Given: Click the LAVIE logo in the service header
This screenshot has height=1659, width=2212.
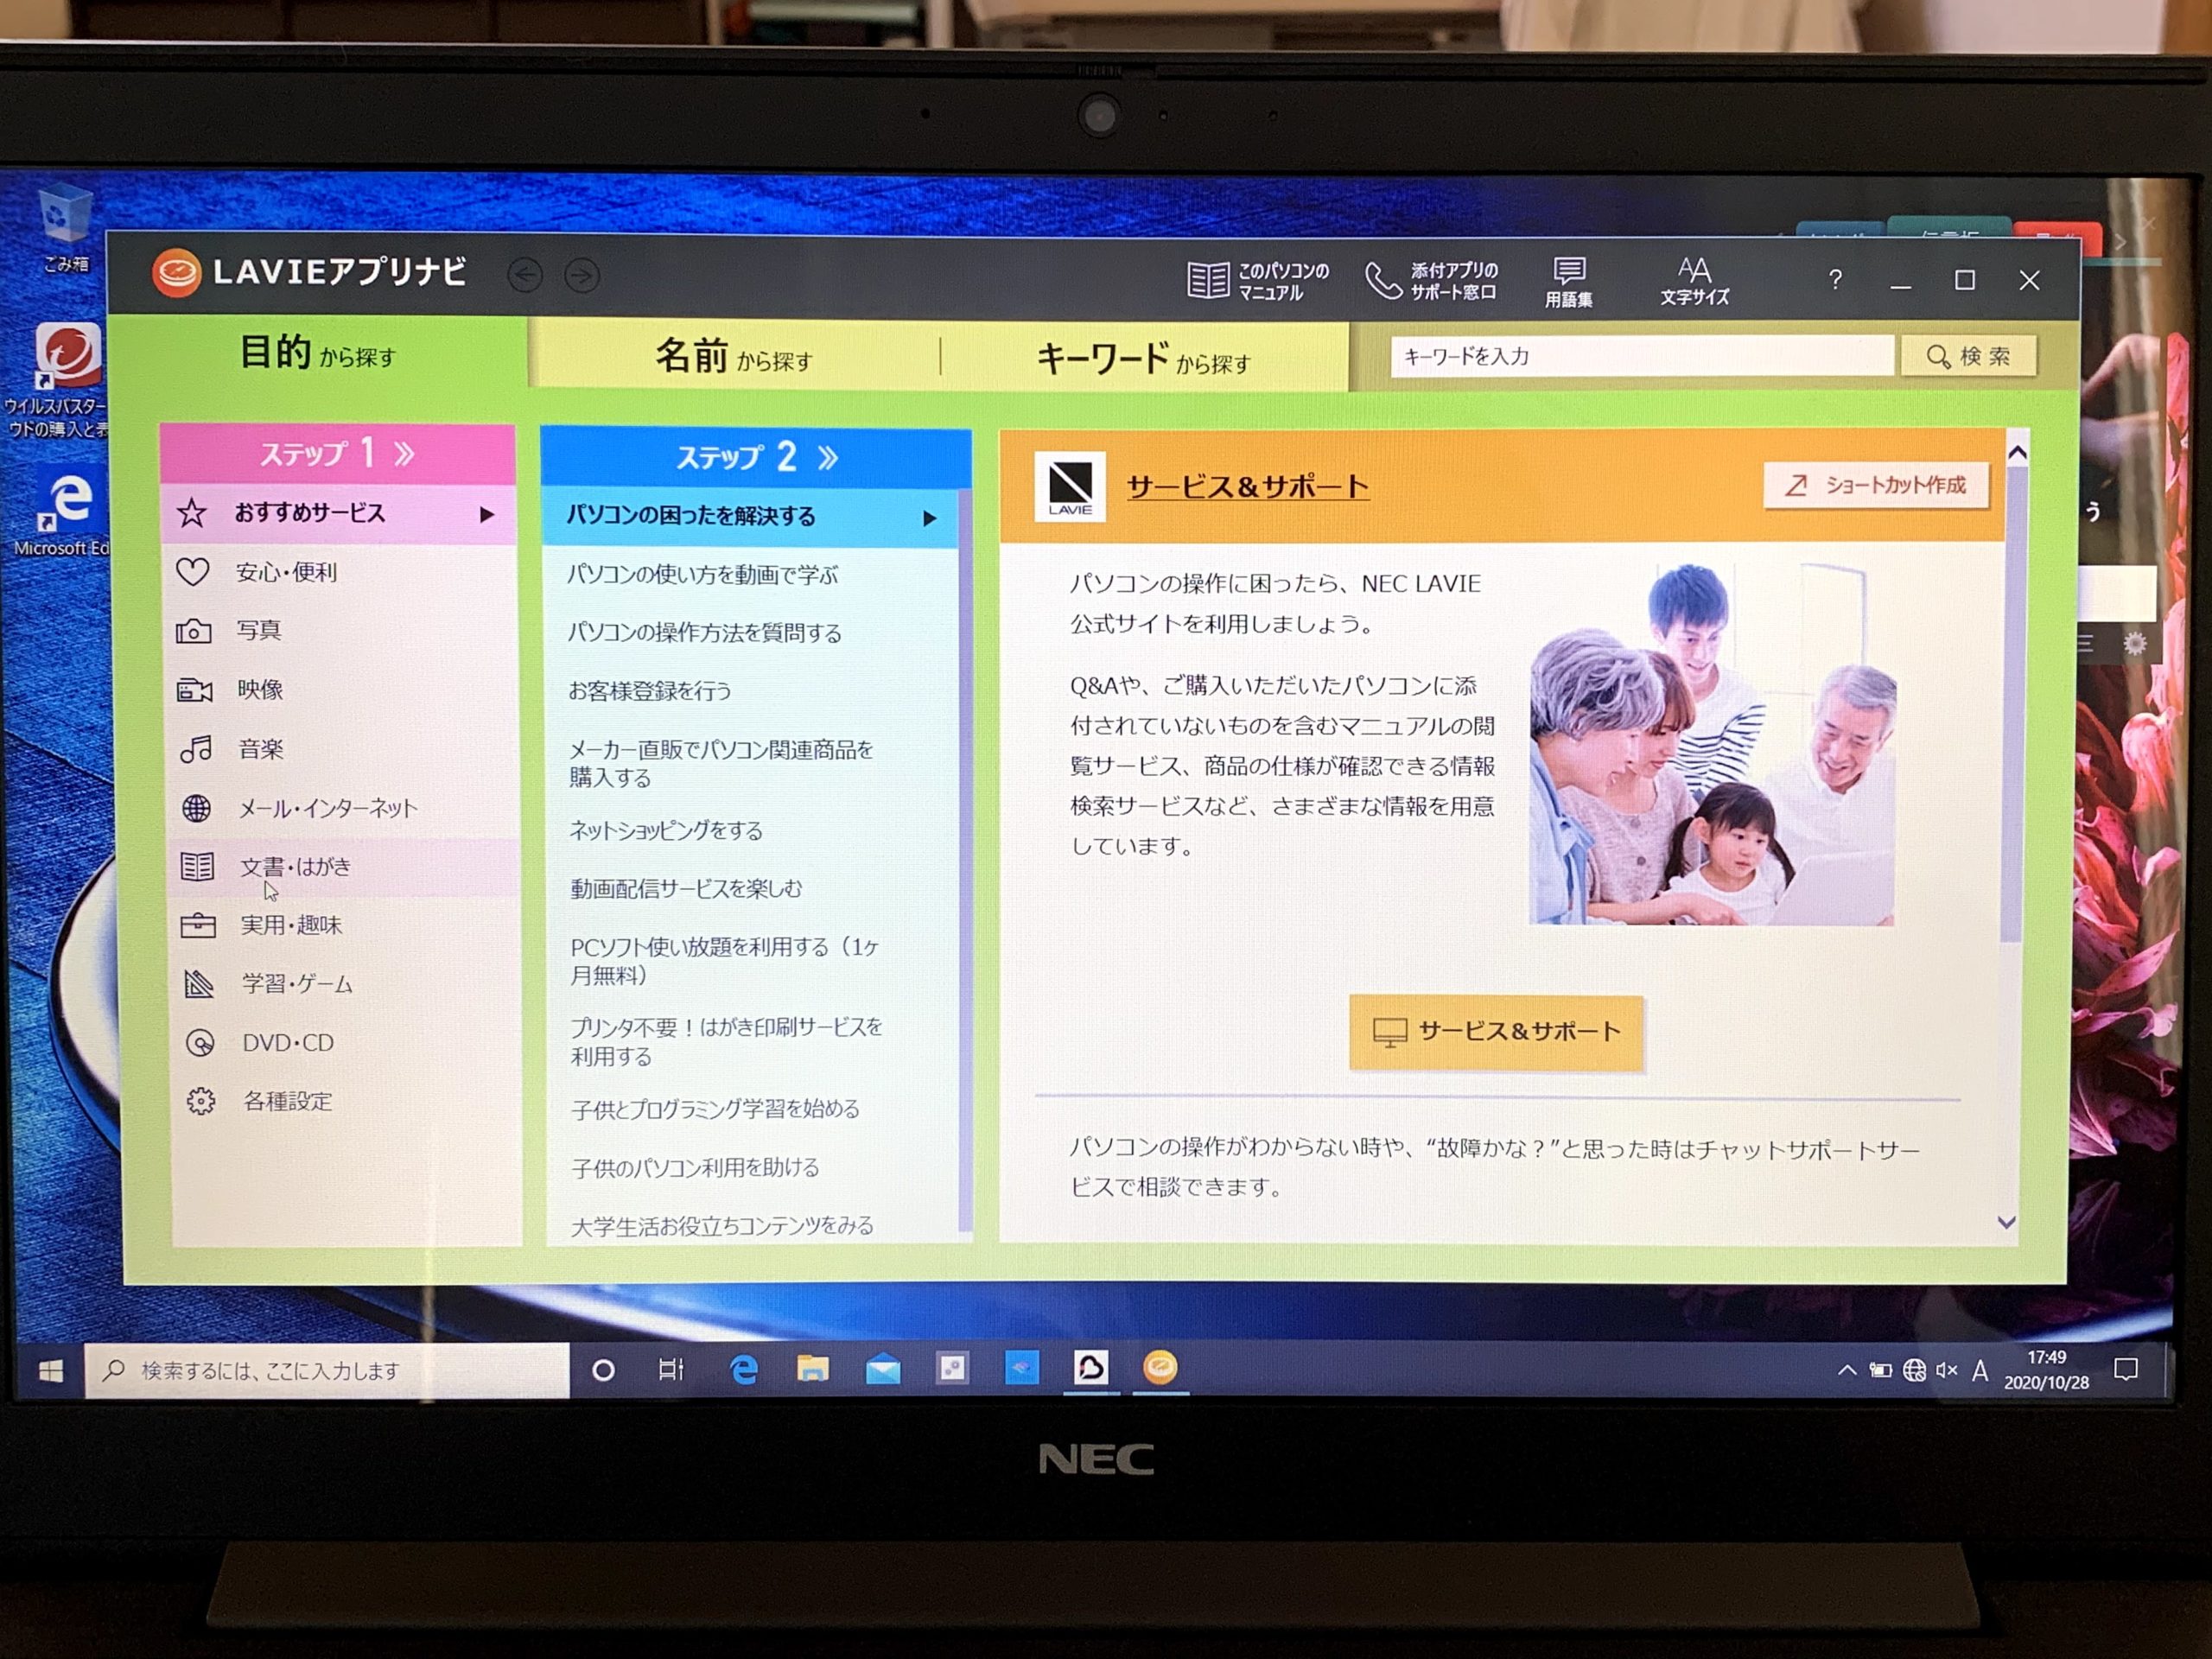Looking at the screenshot, I should 1069,487.
